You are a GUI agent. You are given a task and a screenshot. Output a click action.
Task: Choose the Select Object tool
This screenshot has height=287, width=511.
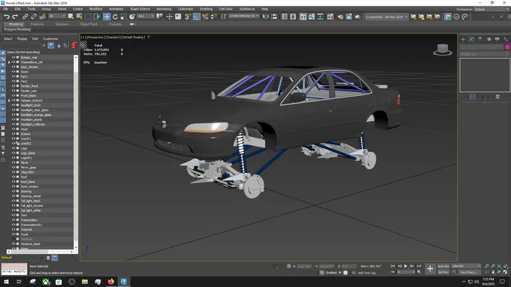tap(70, 17)
